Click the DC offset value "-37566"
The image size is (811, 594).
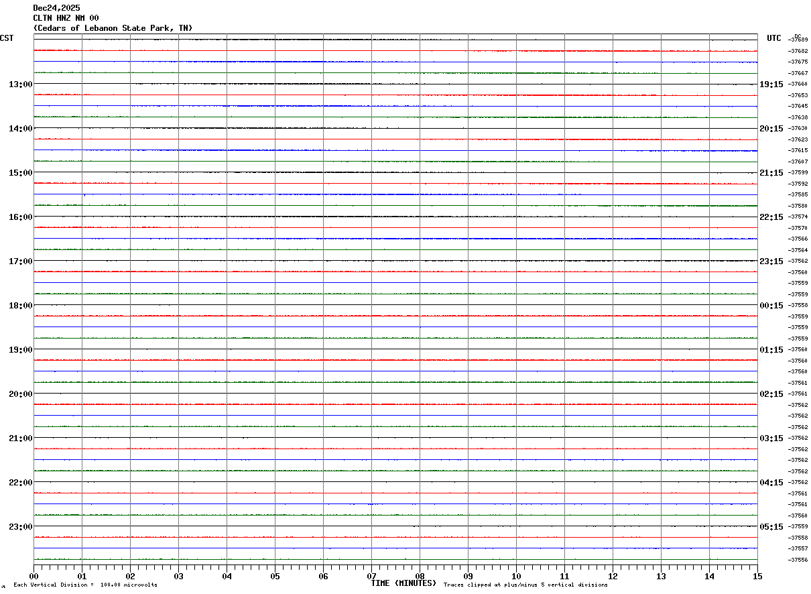[x=798, y=239]
